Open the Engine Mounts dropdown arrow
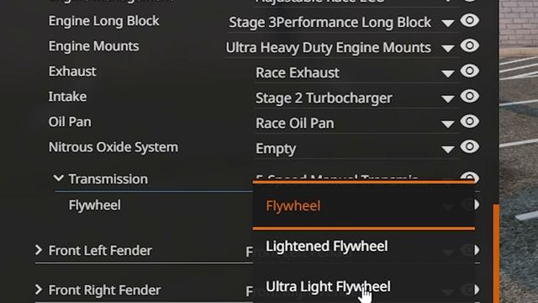Image resolution: width=538 pixels, height=303 pixels. [x=448, y=48]
